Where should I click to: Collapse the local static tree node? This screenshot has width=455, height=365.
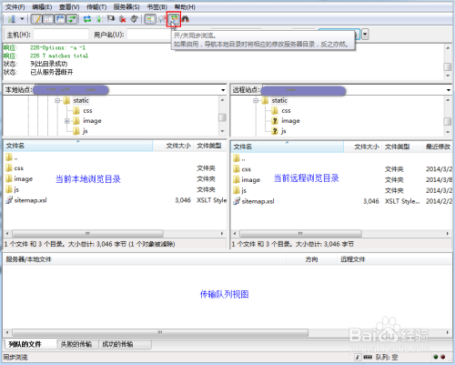[57, 100]
